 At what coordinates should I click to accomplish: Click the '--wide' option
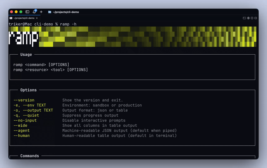(20, 126)
